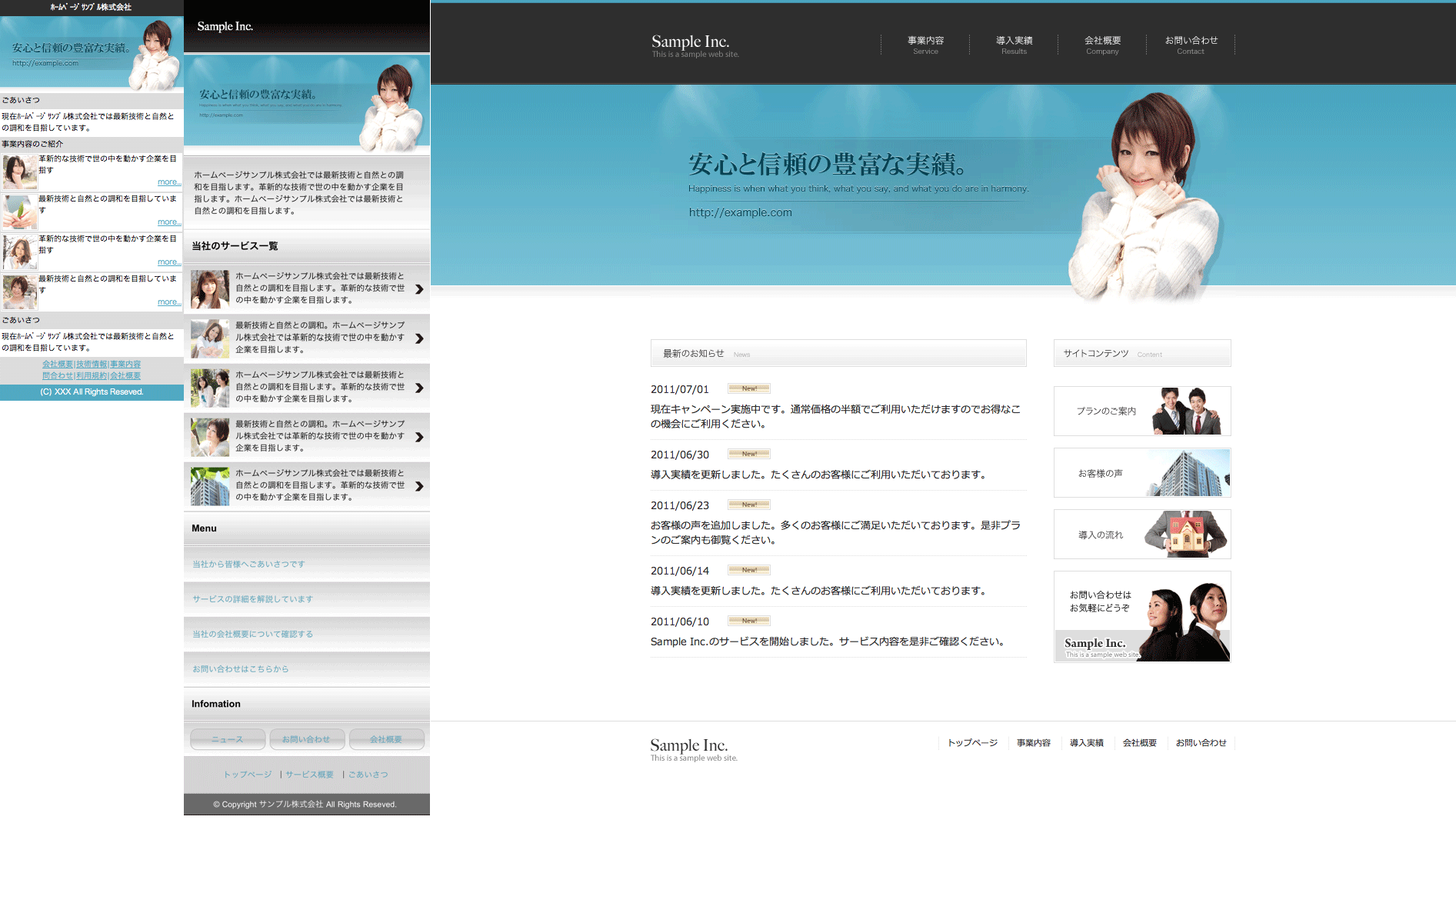Viewport: 1456px width, 923px height.
Task: Follow the お問い合わせはこちらから menu link
Action: click(x=240, y=669)
